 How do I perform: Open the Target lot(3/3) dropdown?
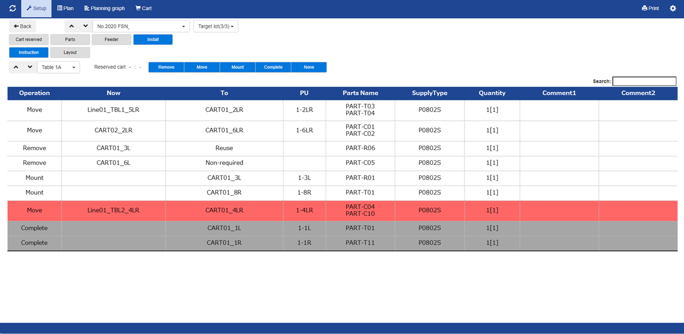coord(215,26)
